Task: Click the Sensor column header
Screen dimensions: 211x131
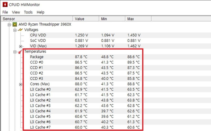Action: pos(37,19)
